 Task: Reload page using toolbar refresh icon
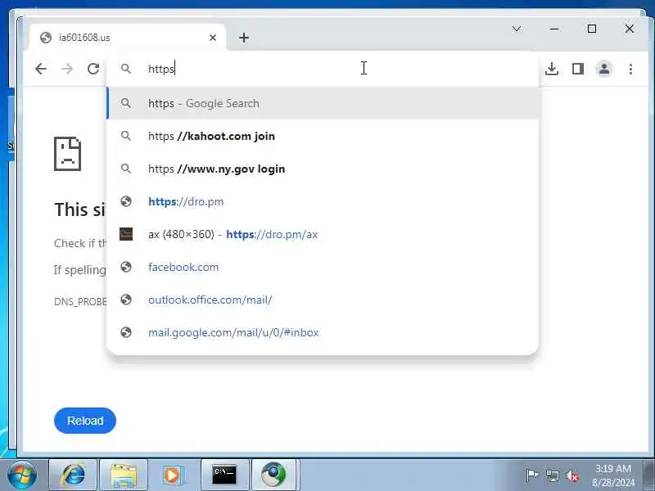coord(93,69)
